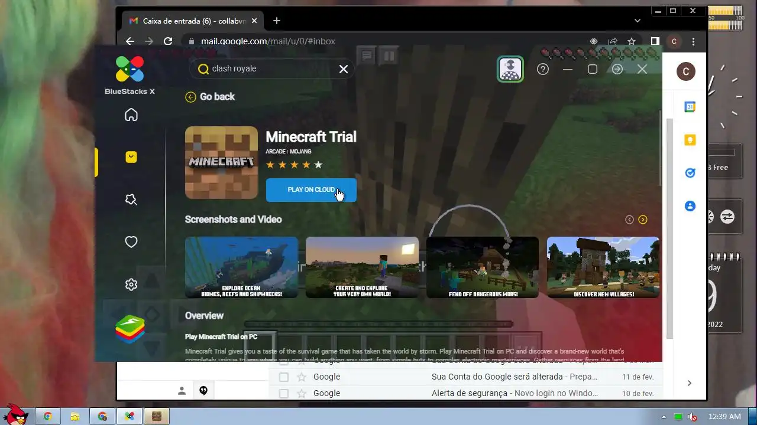Share this page from Chrome toolbar
757x425 pixels.
pyautogui.click(x=613, y=41)
